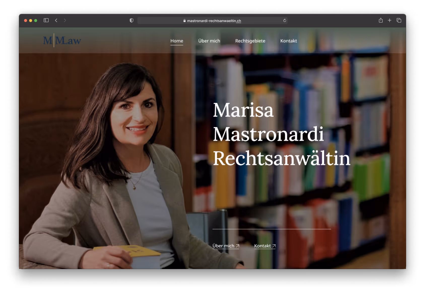
Task: Open the privacy shield report icon
Action: click(x=132, y=20)
